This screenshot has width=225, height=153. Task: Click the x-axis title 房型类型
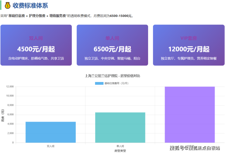coord(120,151)
